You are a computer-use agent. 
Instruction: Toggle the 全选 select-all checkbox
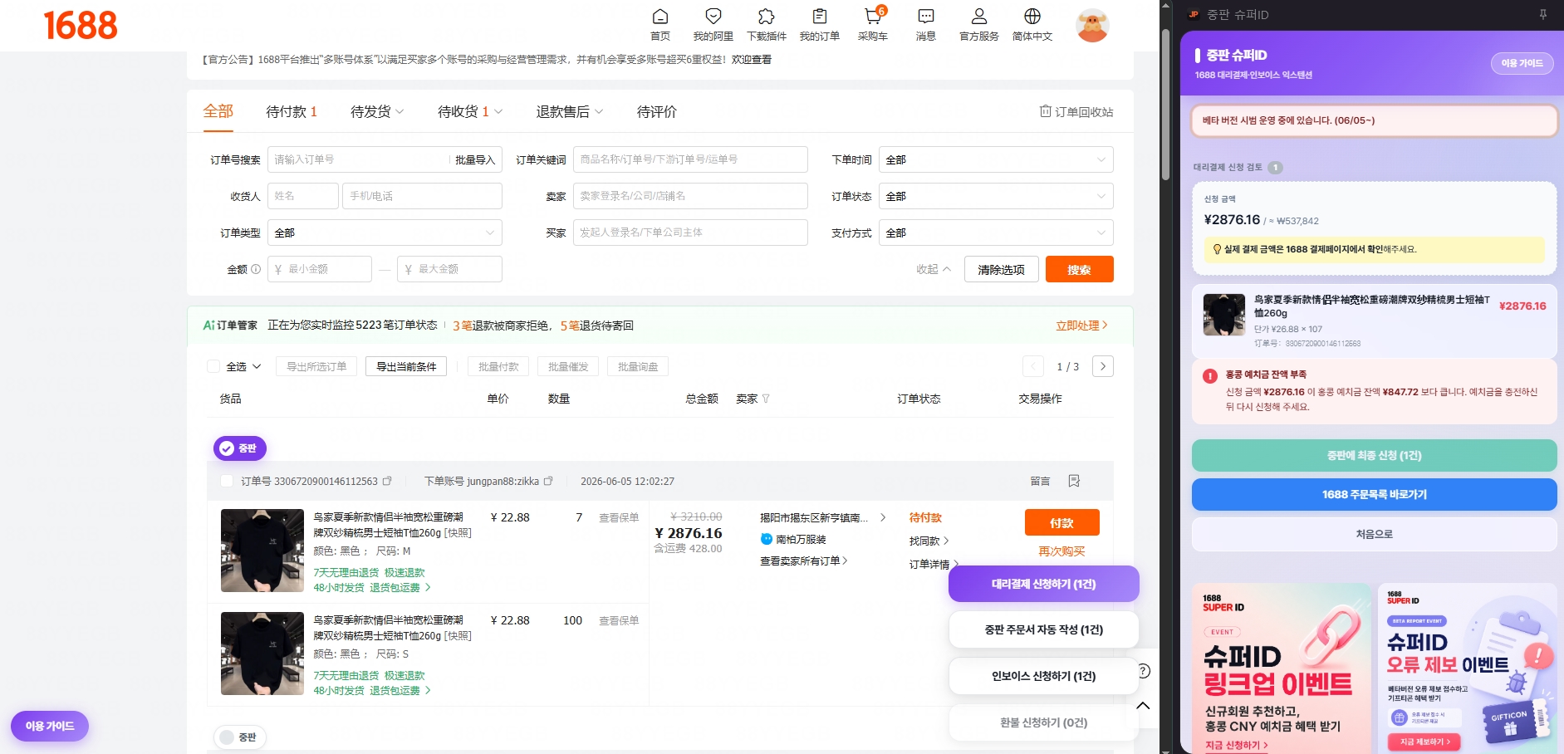[x=213, y=366]
